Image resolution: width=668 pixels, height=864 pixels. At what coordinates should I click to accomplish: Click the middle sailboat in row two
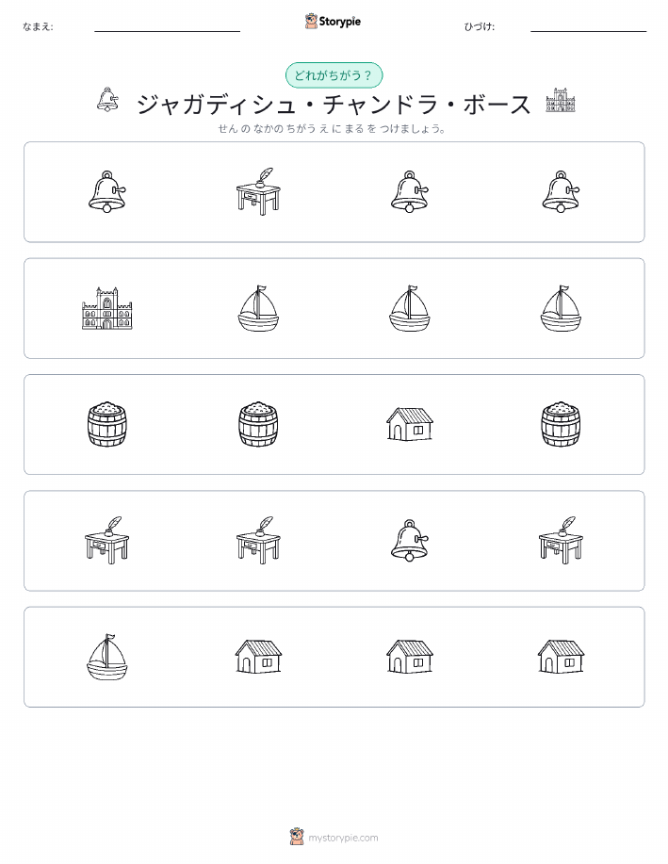pos(410,308)
